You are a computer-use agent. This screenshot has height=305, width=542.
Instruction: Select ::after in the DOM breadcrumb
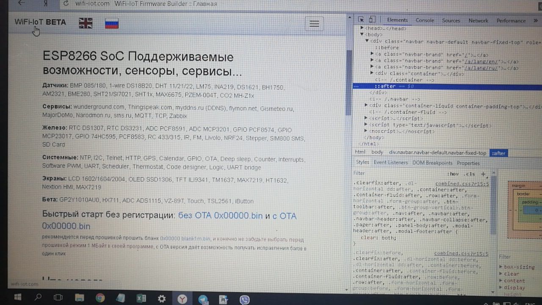(x=498, y=153)
